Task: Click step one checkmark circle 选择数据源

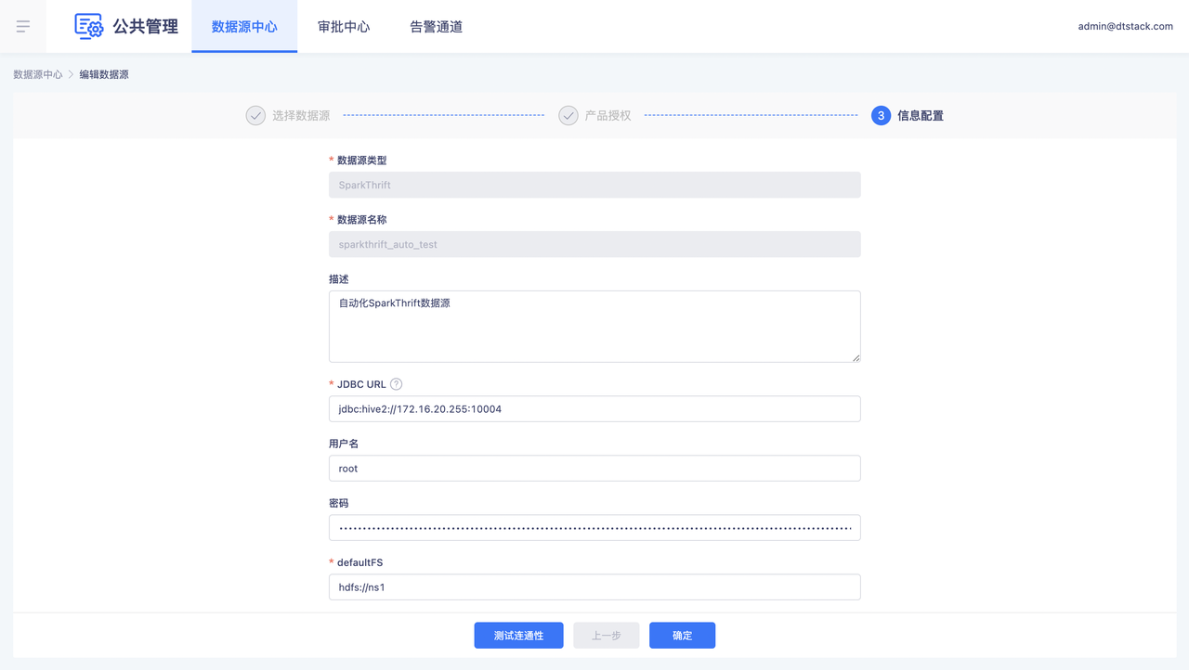Action: [x=255, y=116]
